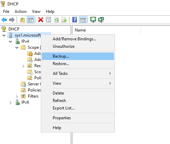
Task: Open Properties via toolbar sheet icon
Action: pos(49,20)
